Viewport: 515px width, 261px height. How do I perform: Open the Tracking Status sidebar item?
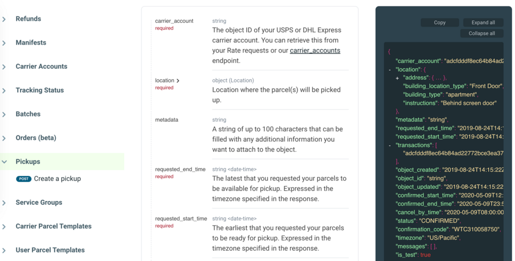[40, 90]
